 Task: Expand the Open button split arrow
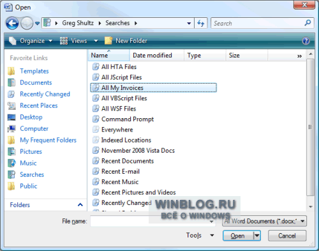point(257,236)
